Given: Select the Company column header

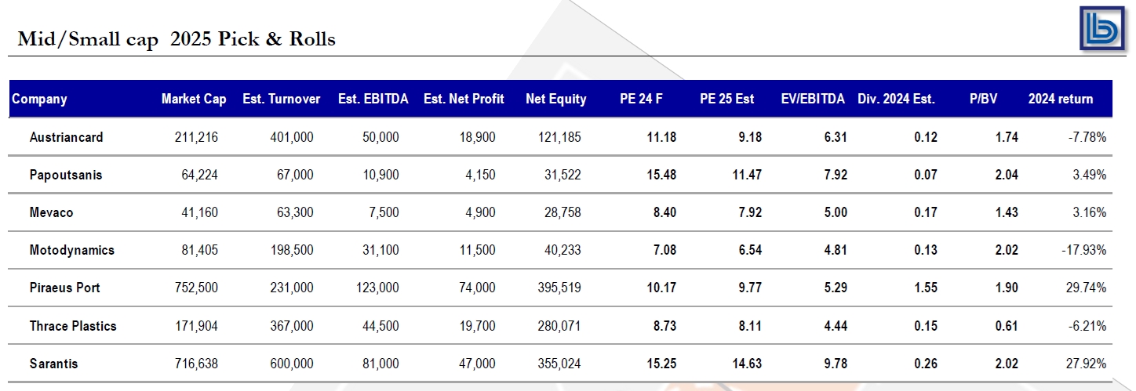Looking at the screenshot, I should click(39, 100).
